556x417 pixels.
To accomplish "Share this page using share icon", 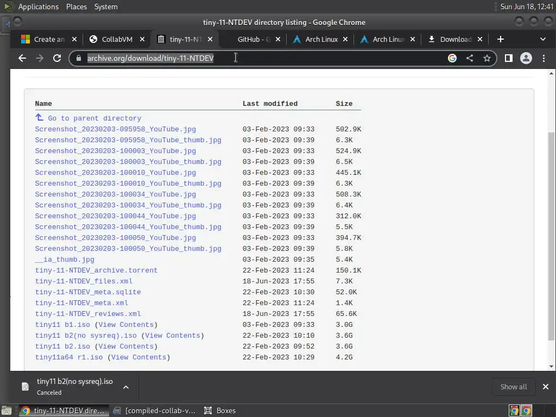I will (470, 58).
